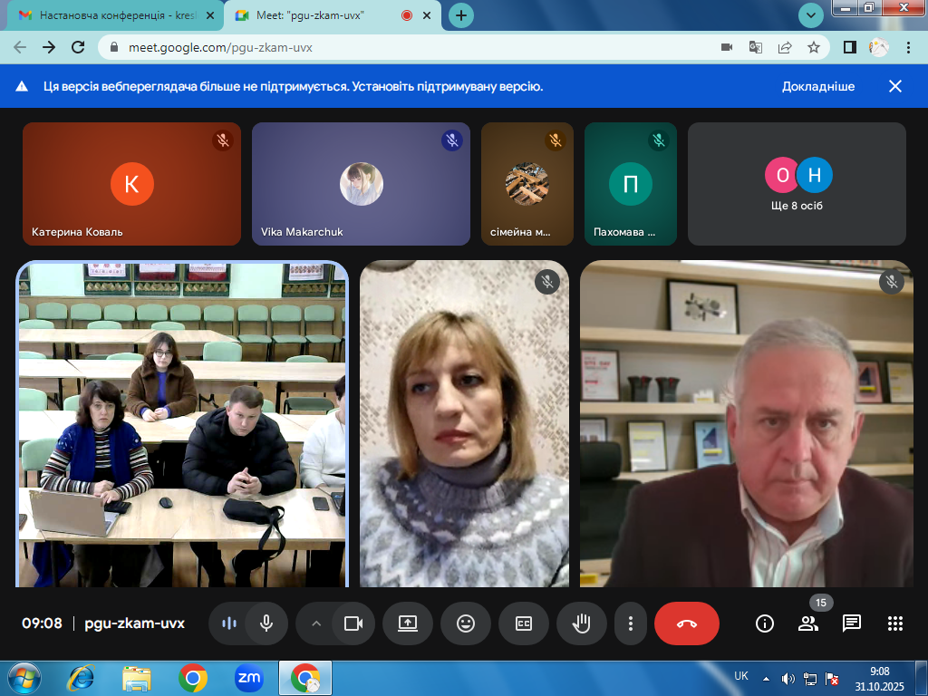928x696 pixels.
Task: Click the Ще 8 осіб participants tile
Action: (x=797, y=184)
